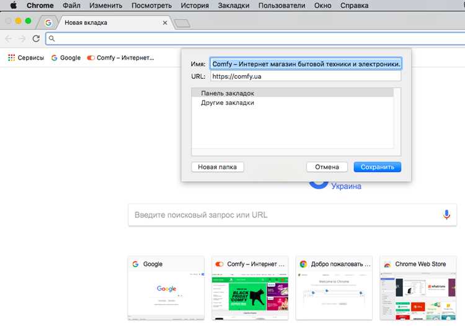Open the Сервисы apps shortcut
The height and width of the screenshot is (326, 465).
tap(26, 58)
